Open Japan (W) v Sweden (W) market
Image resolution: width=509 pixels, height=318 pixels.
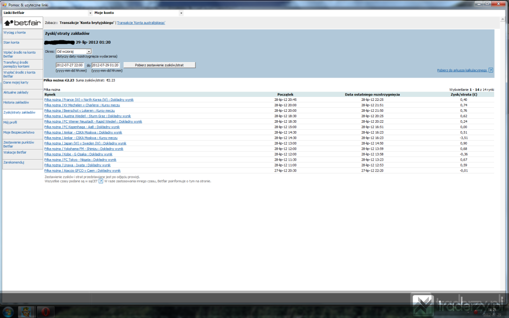click(x=85, y=144)
